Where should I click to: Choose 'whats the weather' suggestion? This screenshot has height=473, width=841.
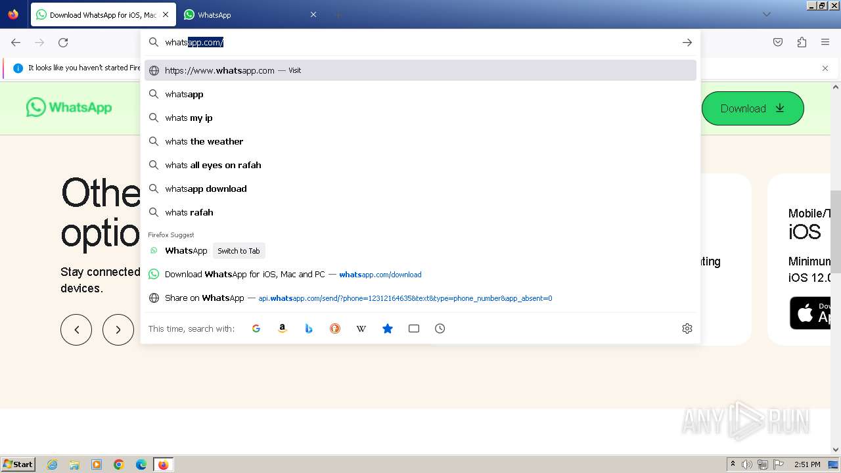(x=420, y=141)
